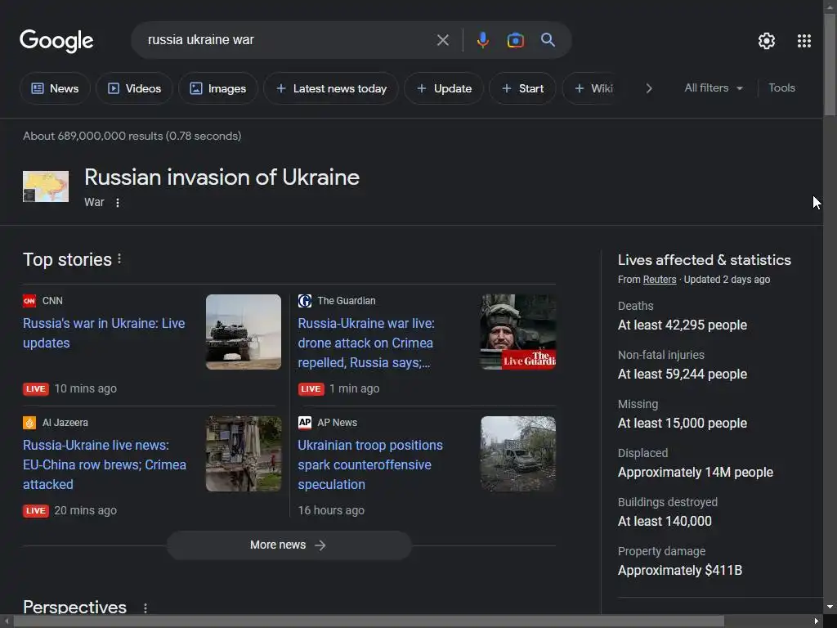Expand the All filters dropdown
The height and width of the screenshot is (628, 837).
[714, 88]
